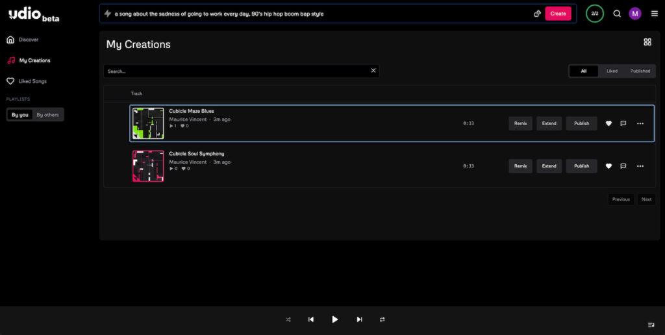Switch to the Liked filter tab
The image size is (665, 335).
point(612,71)
